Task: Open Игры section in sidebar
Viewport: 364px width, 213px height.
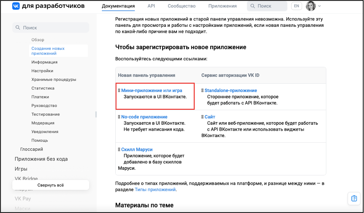Action: tap(21, 169)
